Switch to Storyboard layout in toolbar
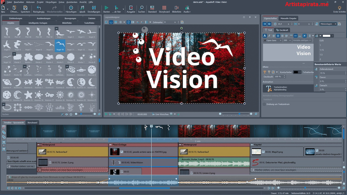 (164, 9)
